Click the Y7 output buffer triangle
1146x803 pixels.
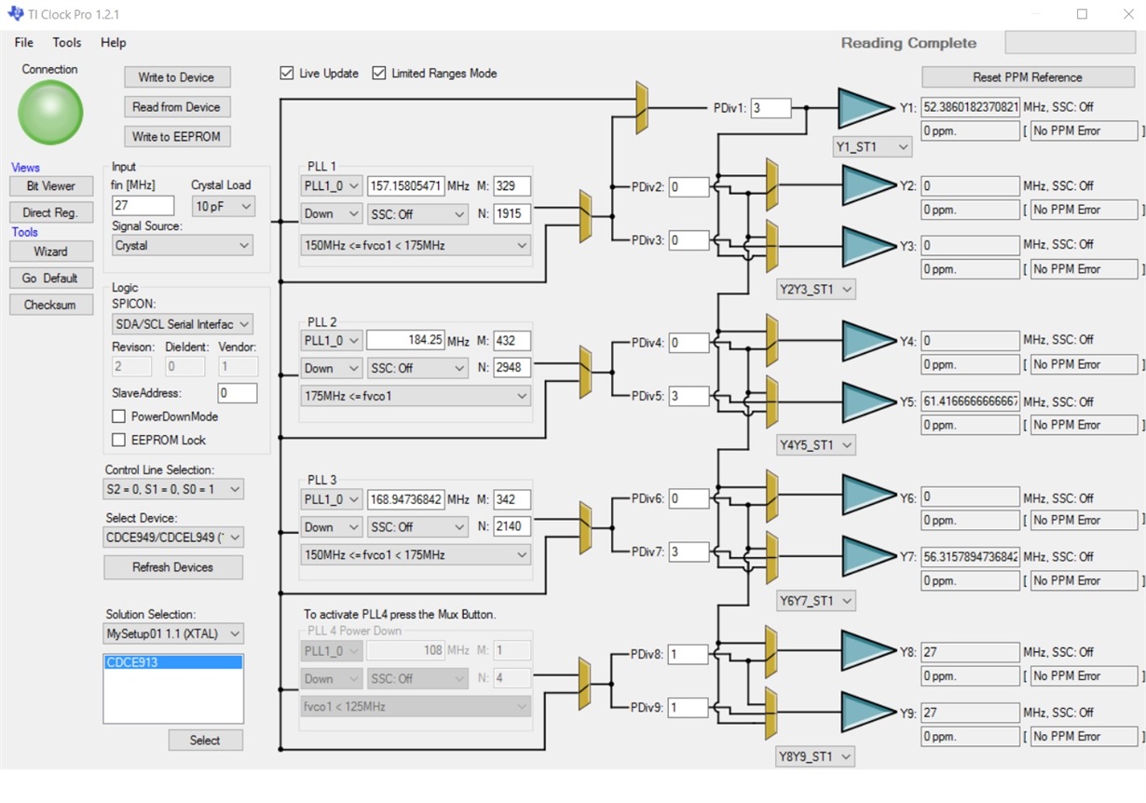pyautogui.click(x=868, y=557)
